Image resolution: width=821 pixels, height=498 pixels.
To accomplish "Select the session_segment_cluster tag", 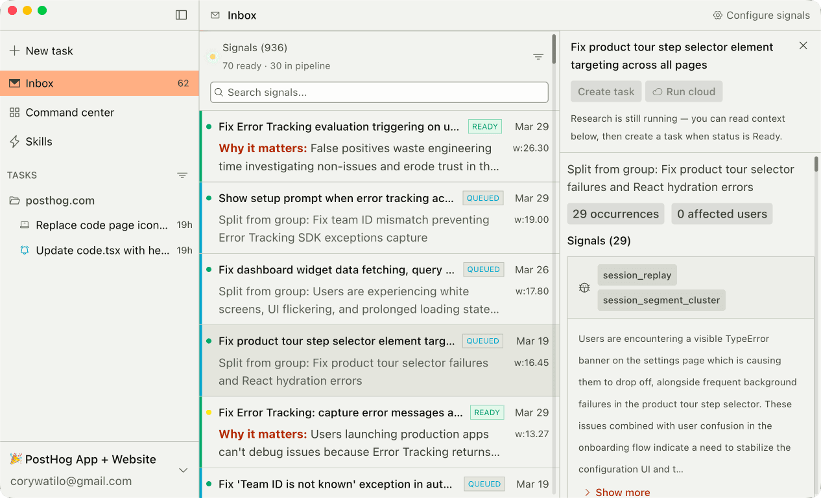I will (661, 300).
